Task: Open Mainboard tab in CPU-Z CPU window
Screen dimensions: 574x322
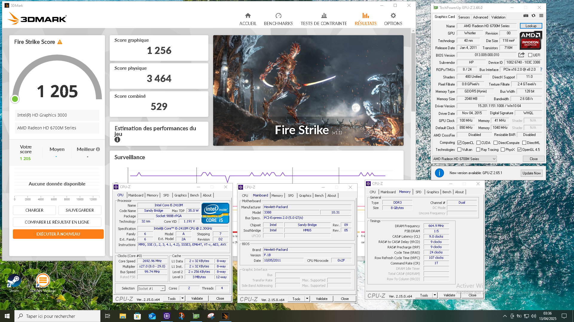Action: [x=136, y=195]
